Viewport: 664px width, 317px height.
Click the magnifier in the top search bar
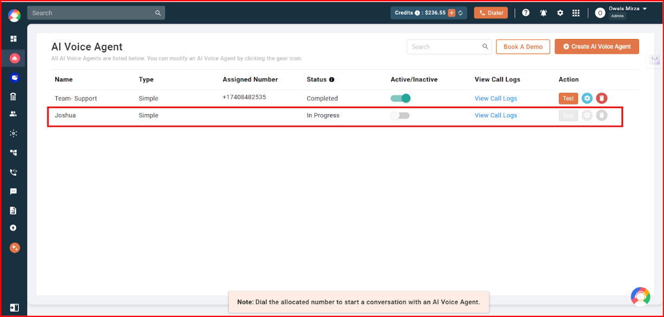pos(158,13)
